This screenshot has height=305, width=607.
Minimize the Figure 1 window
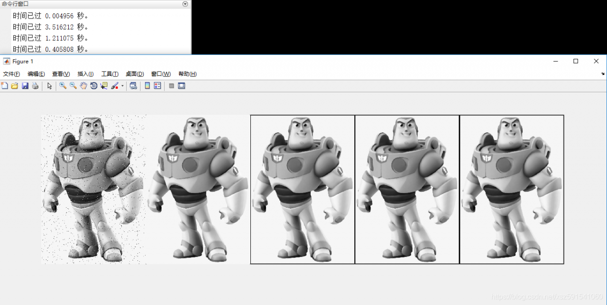point(555,61)
